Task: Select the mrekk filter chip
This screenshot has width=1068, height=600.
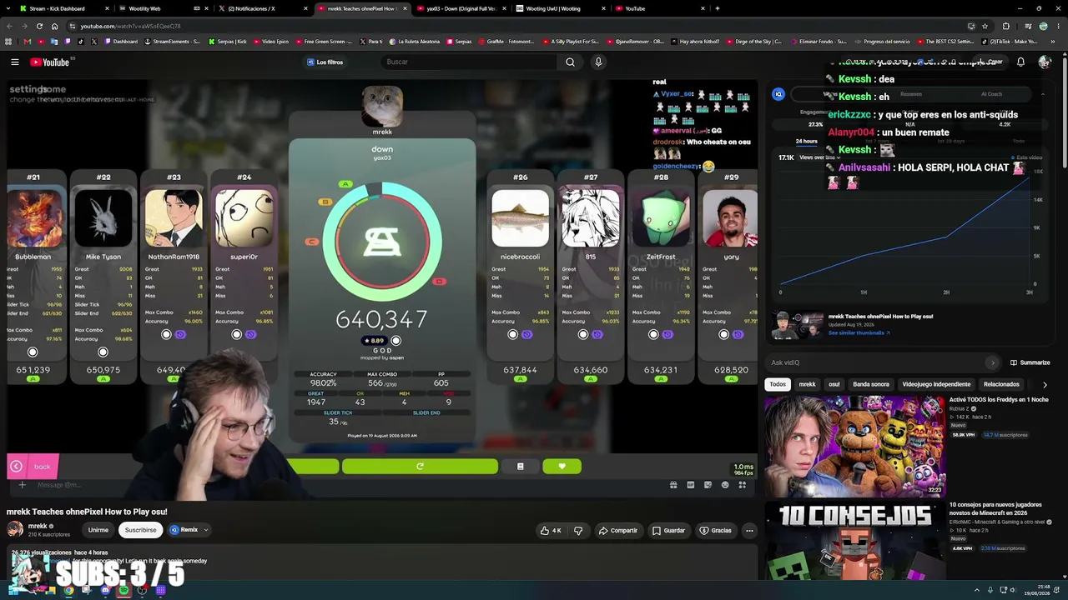Action: pos(807,384)
